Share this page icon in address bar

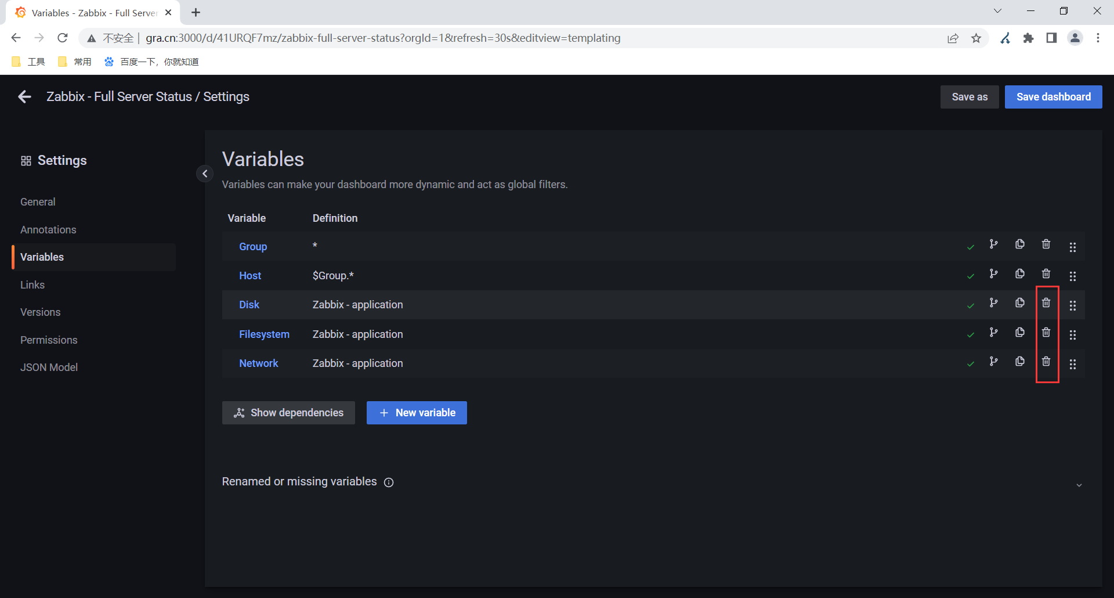953,38
